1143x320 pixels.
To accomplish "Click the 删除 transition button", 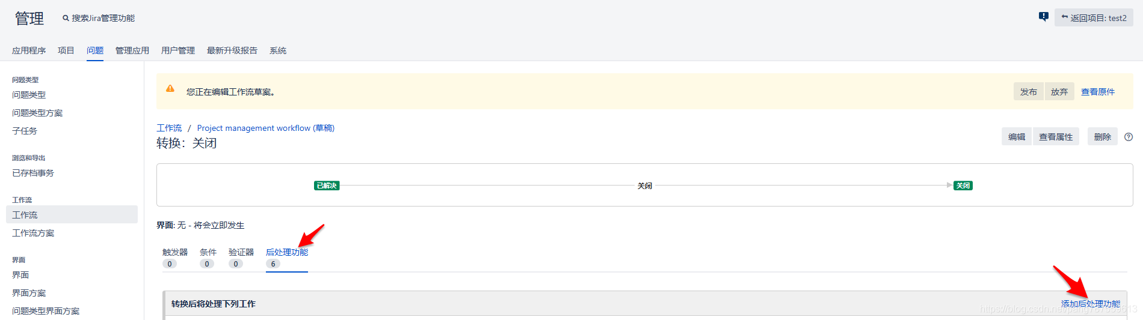I will pyautogui.click(x=1102, y=137).
